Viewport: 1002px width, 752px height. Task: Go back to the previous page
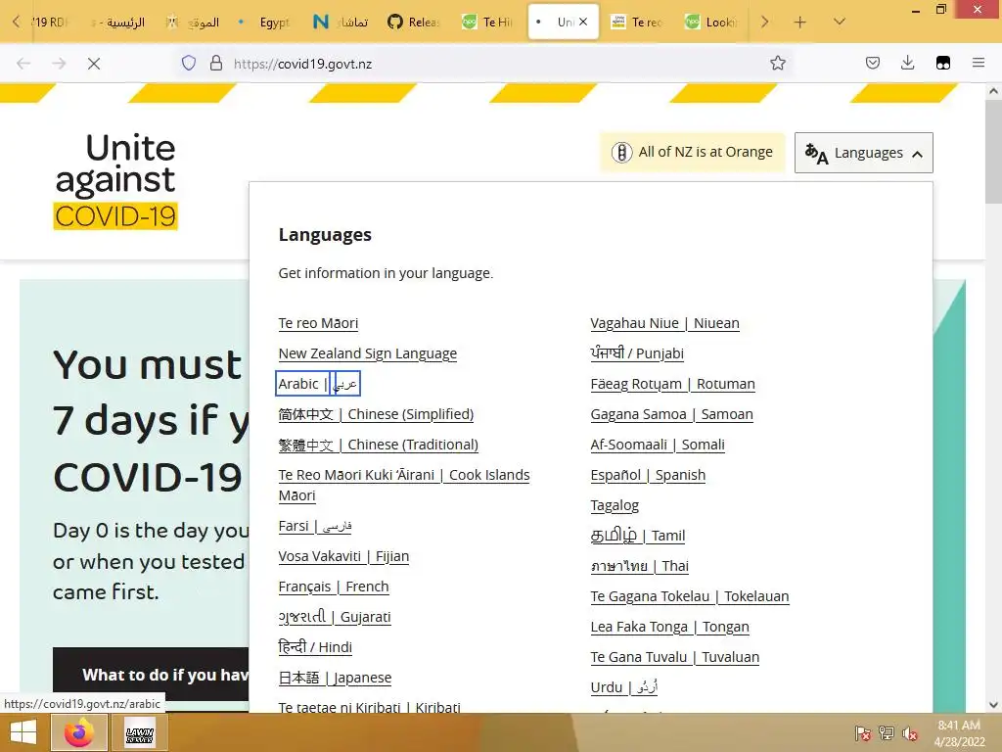pyautogui.click(x=23, y=64)
